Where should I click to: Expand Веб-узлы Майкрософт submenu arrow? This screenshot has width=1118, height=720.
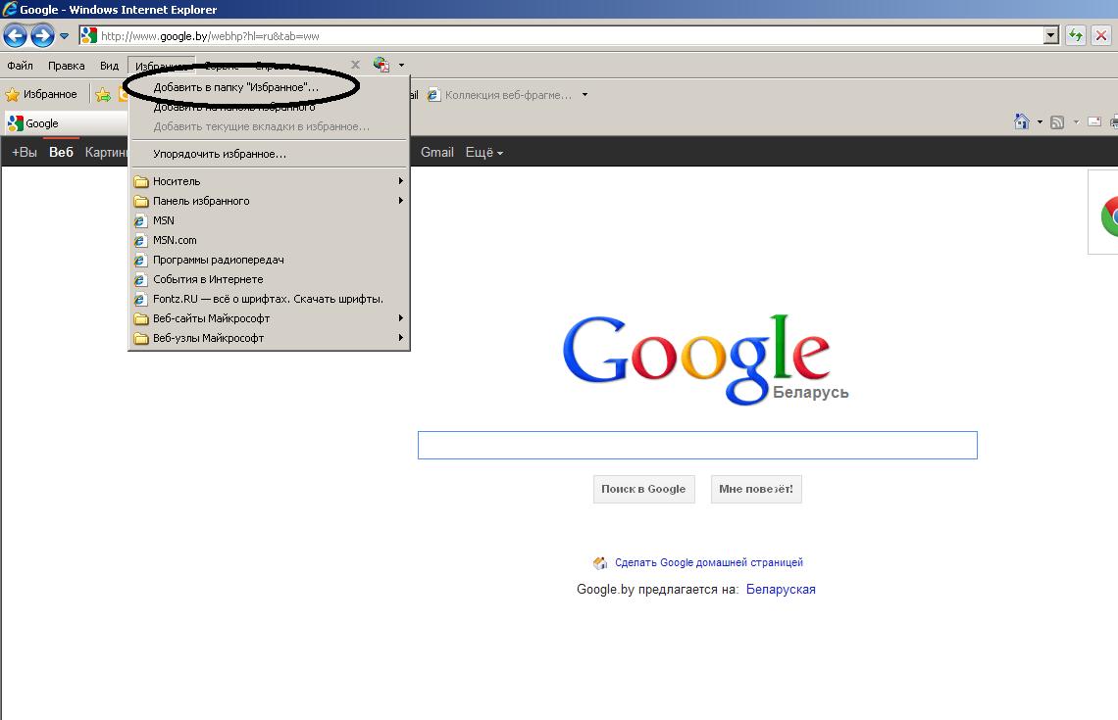click(401, 338)
